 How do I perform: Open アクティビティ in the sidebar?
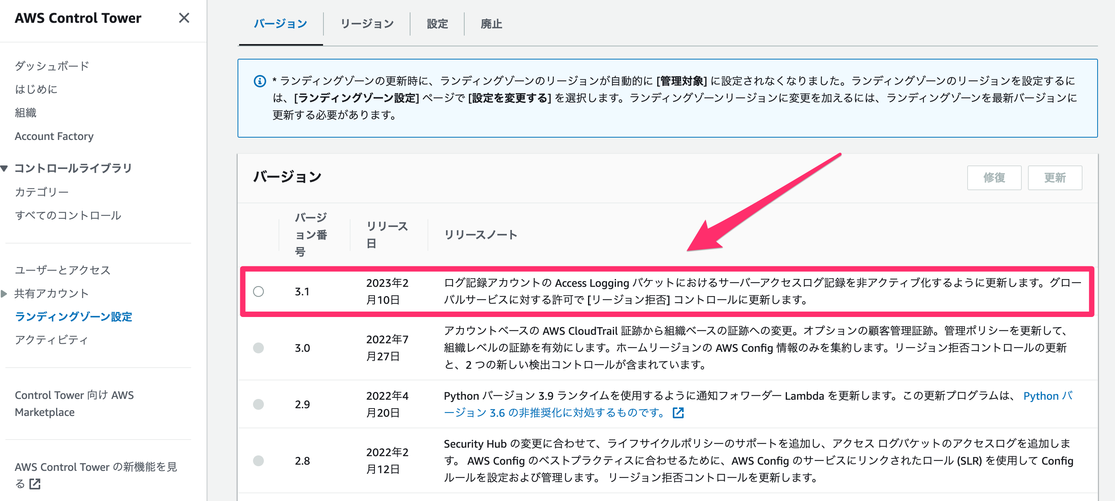[51, 340]
